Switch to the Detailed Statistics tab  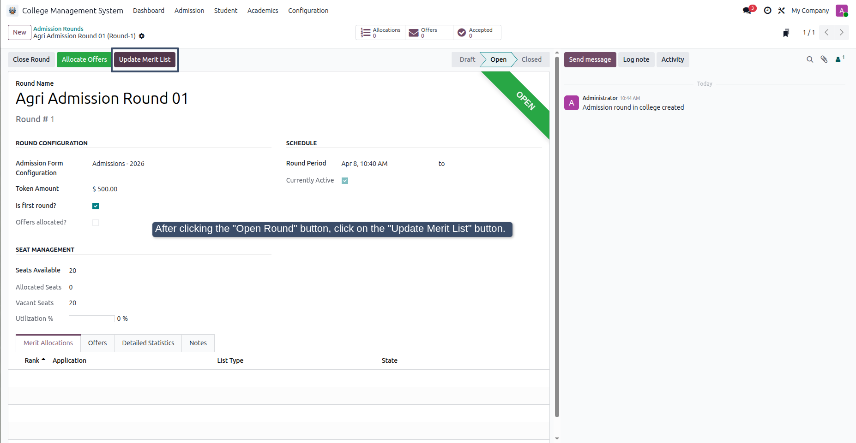pyautogui.click(x=148, y=343)
